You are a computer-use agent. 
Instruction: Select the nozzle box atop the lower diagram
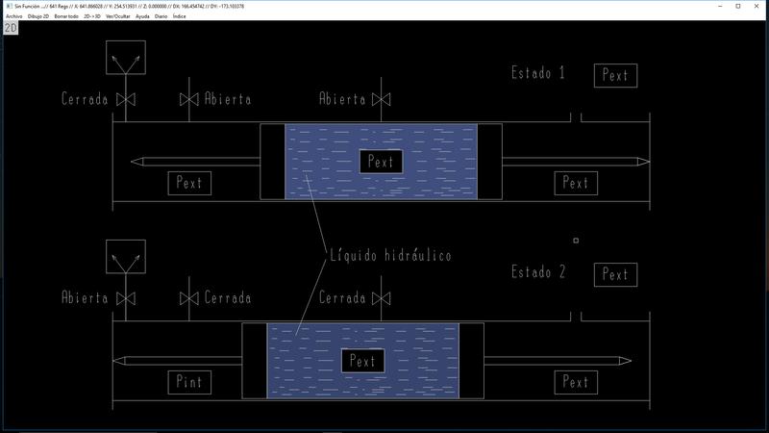[x=125, y=259]
